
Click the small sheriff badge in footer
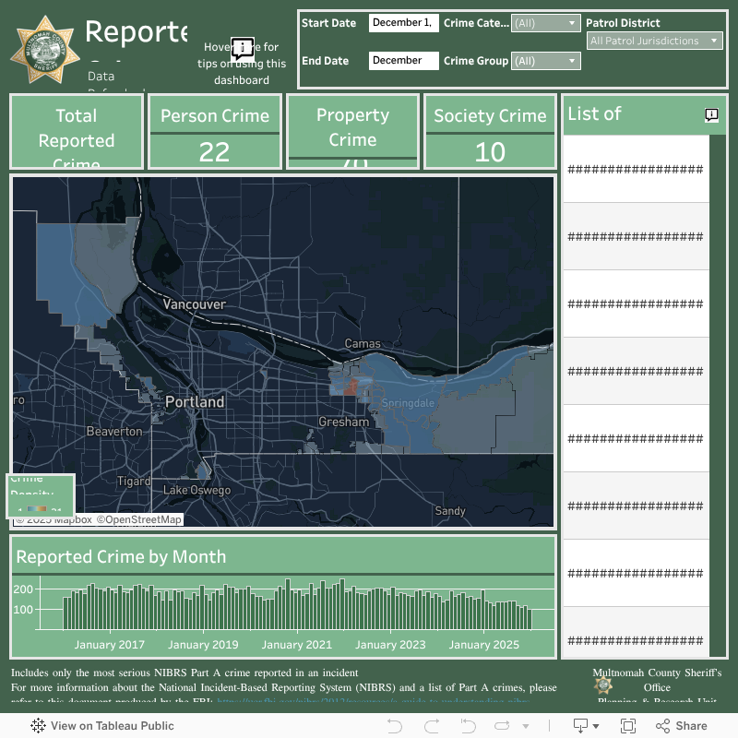point(603,685)
